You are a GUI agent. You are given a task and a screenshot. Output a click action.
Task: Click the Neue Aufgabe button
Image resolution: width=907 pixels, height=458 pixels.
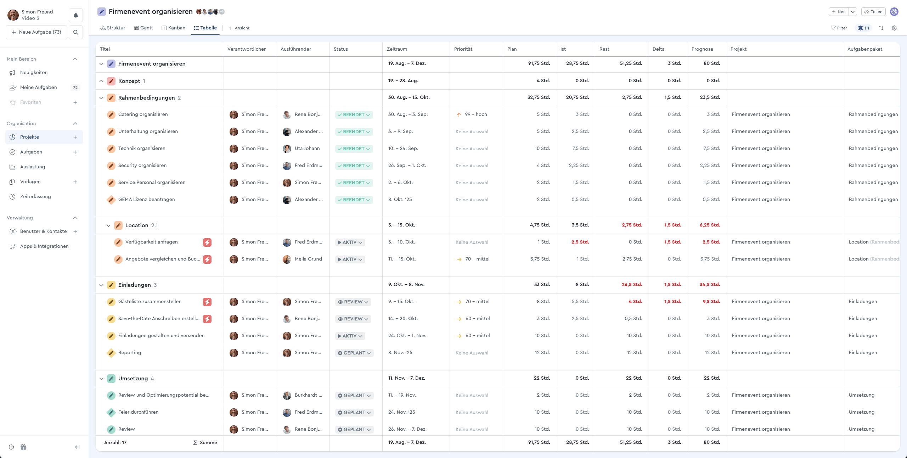(36, 32)
